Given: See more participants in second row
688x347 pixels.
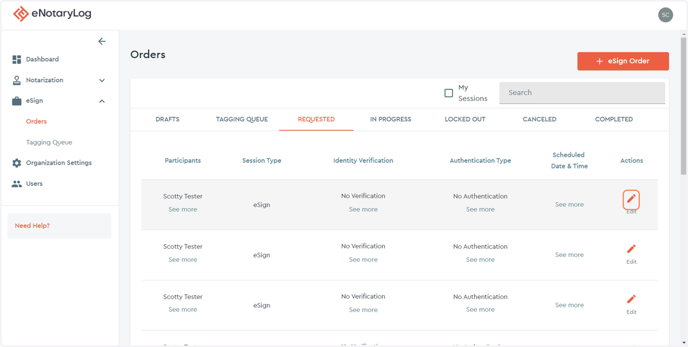Looking at the screenshot, I should 183,260.
